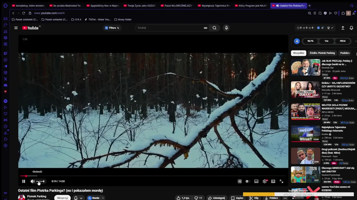357x200 pixels.
Task: Start voice search with microphone icon
Action: pyautogui.click(x=226, y=28)
